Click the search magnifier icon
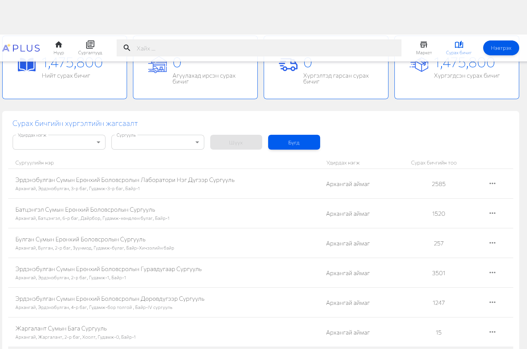The image size is (527, 349). click(127, 48)
